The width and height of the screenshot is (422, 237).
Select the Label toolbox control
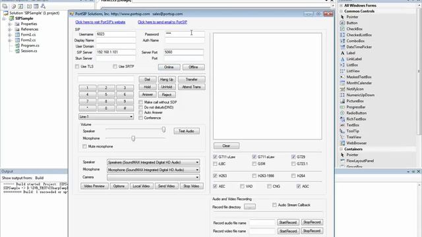tap(351, 53)
